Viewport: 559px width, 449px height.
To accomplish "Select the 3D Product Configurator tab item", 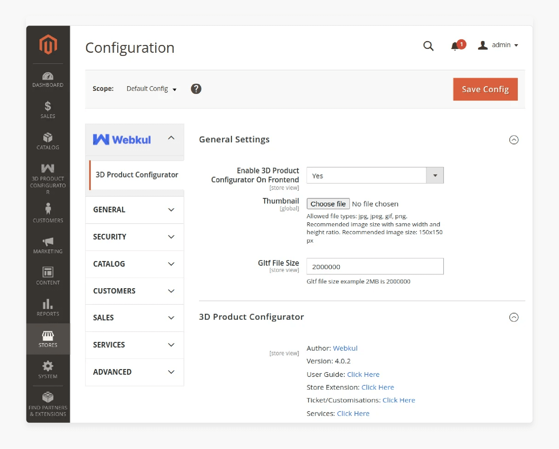I will pyautogui.click(x=137, y=175).
